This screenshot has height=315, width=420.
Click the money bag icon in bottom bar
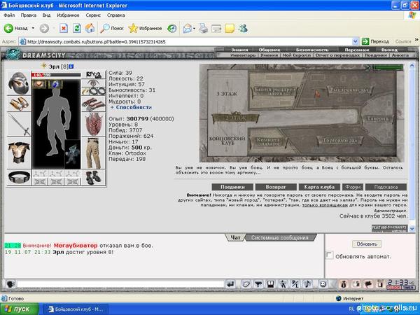pos(344,284)
